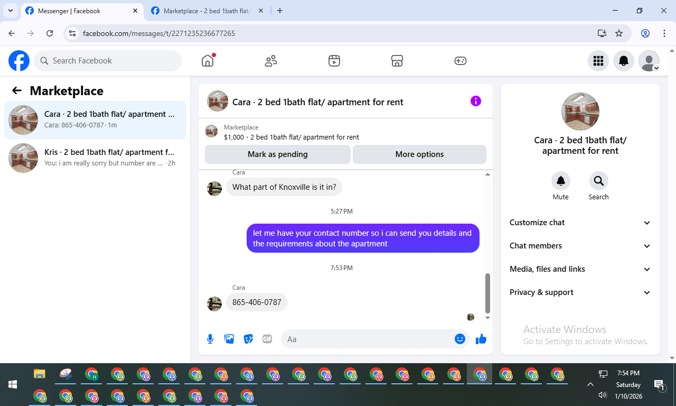Choose a GIF icon
Screen dimensions: 676x406
tap(267, 339)
